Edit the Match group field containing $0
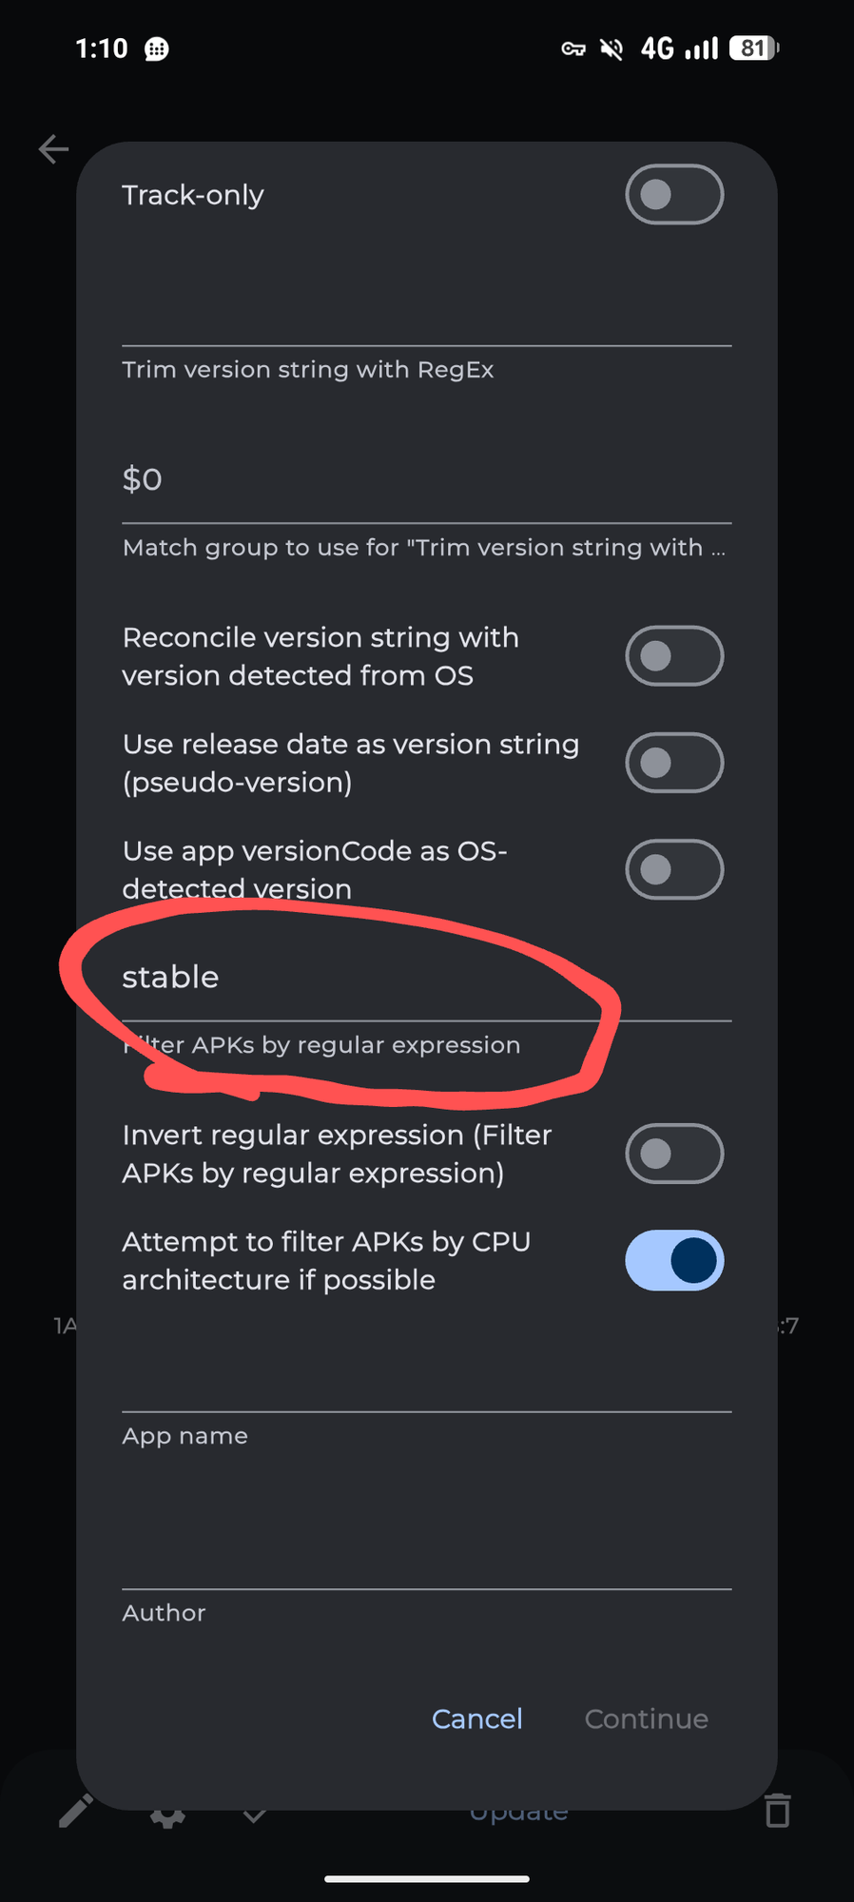This screenshot has width=854, height=1902. [426, 479]
